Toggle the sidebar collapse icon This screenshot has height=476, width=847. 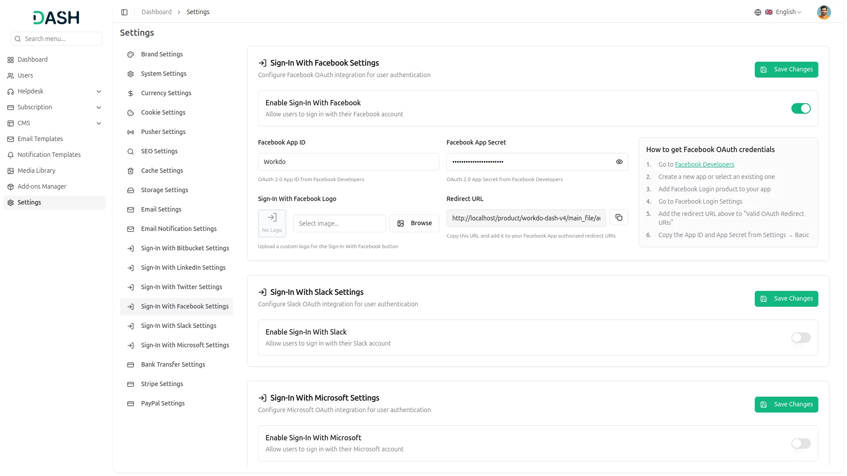[124, 12]
